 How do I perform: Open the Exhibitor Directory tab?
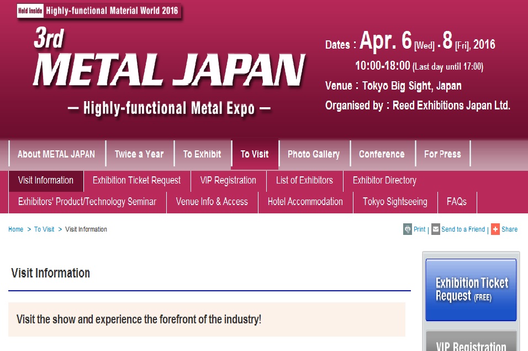384,180
